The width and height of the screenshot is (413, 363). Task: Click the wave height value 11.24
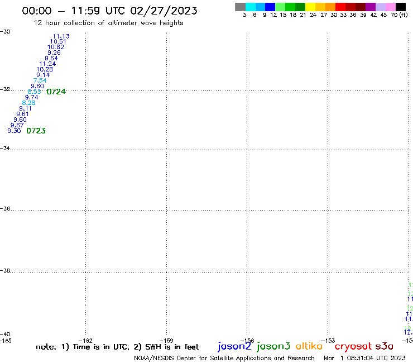(x=47, y=64)
